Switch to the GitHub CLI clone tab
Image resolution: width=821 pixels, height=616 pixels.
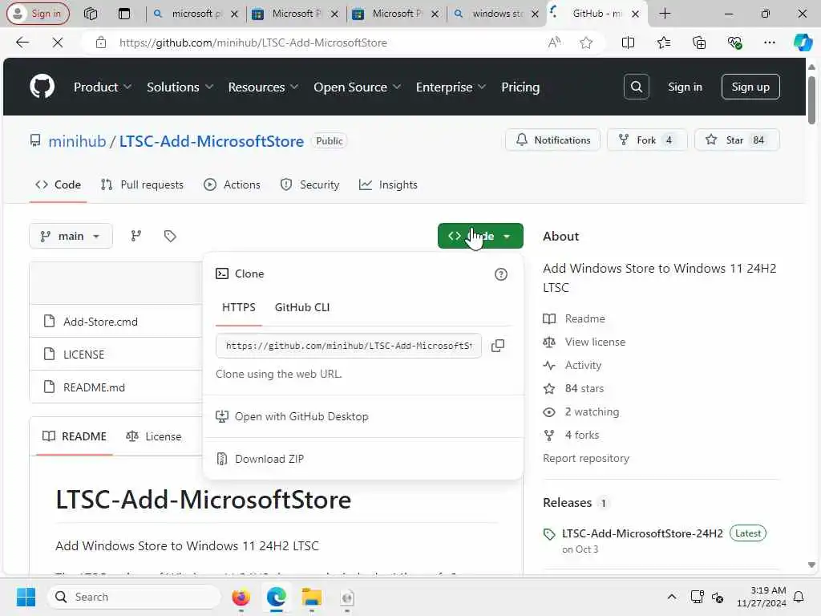point(302,307)
